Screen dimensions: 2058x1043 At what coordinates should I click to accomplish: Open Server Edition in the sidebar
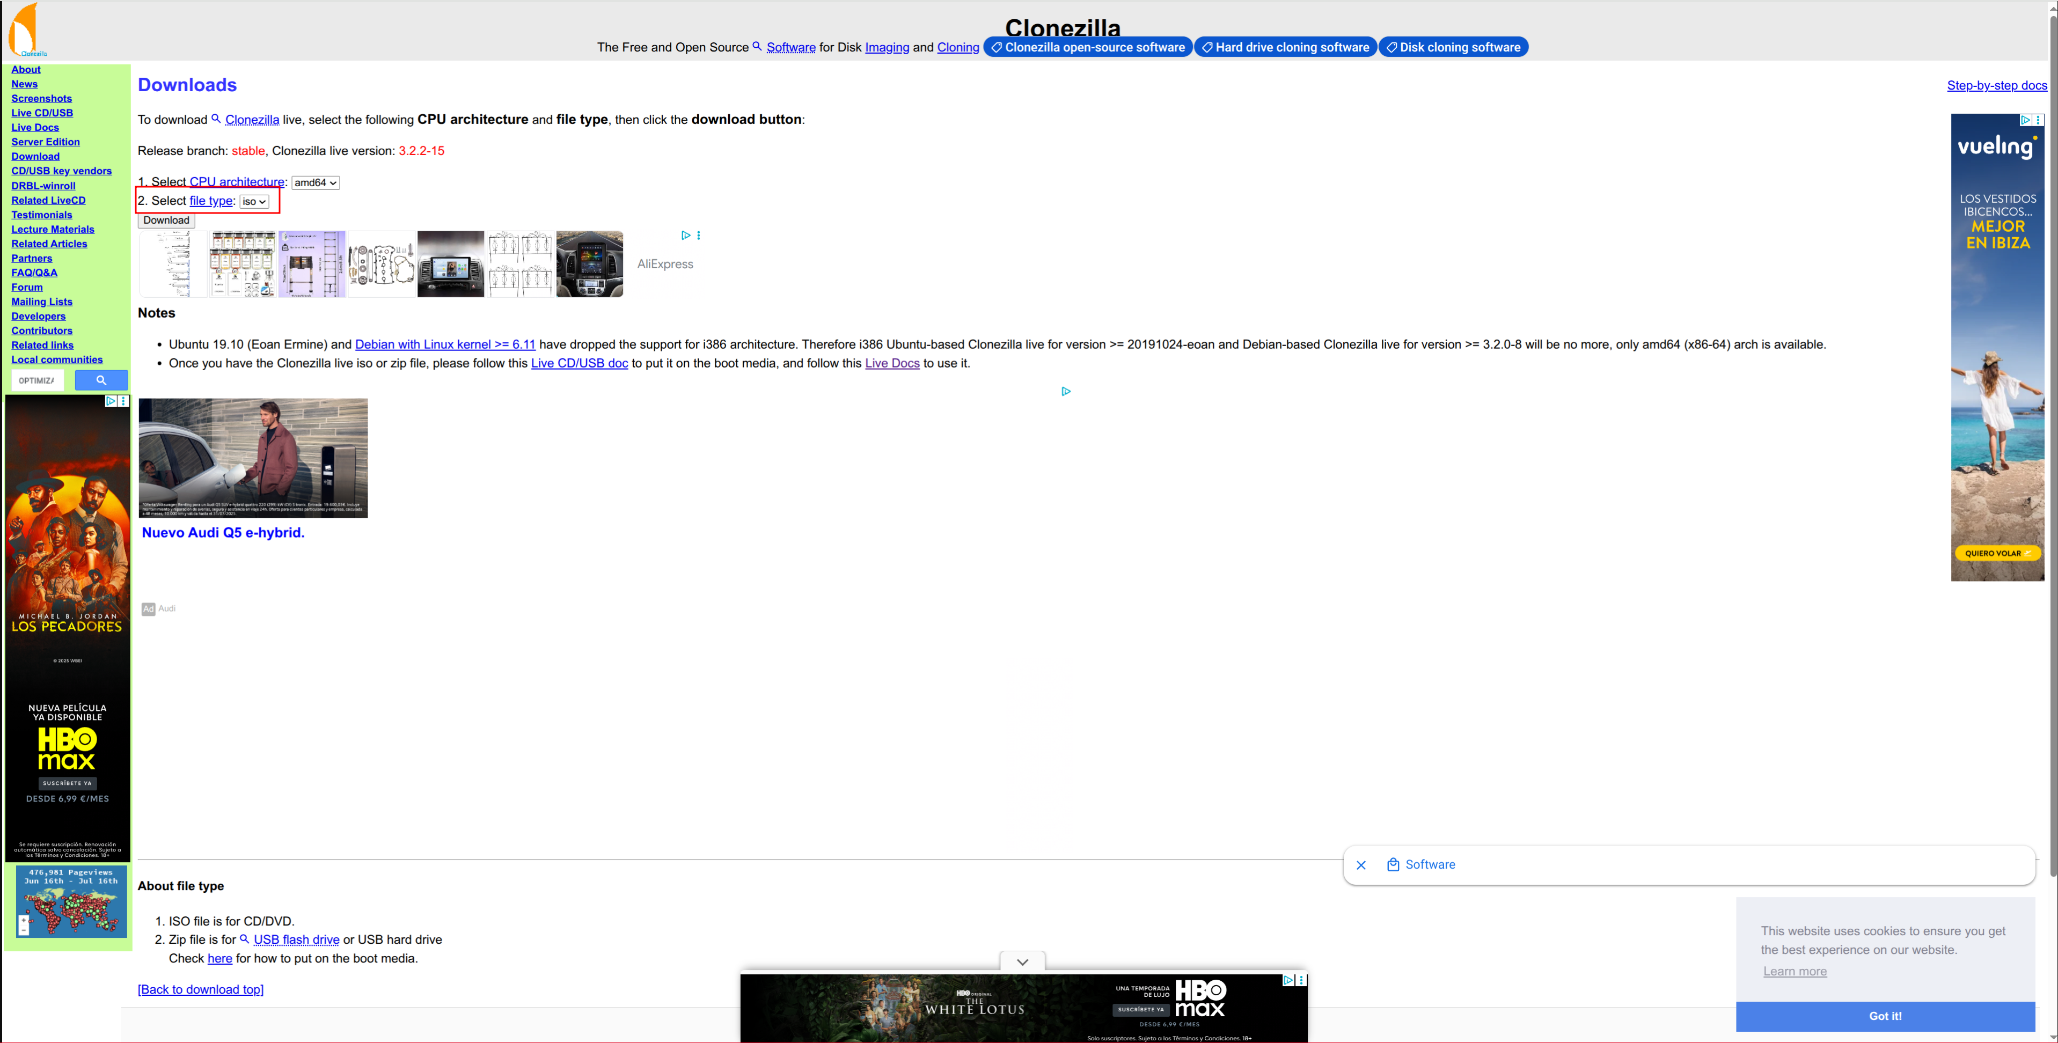46,142
